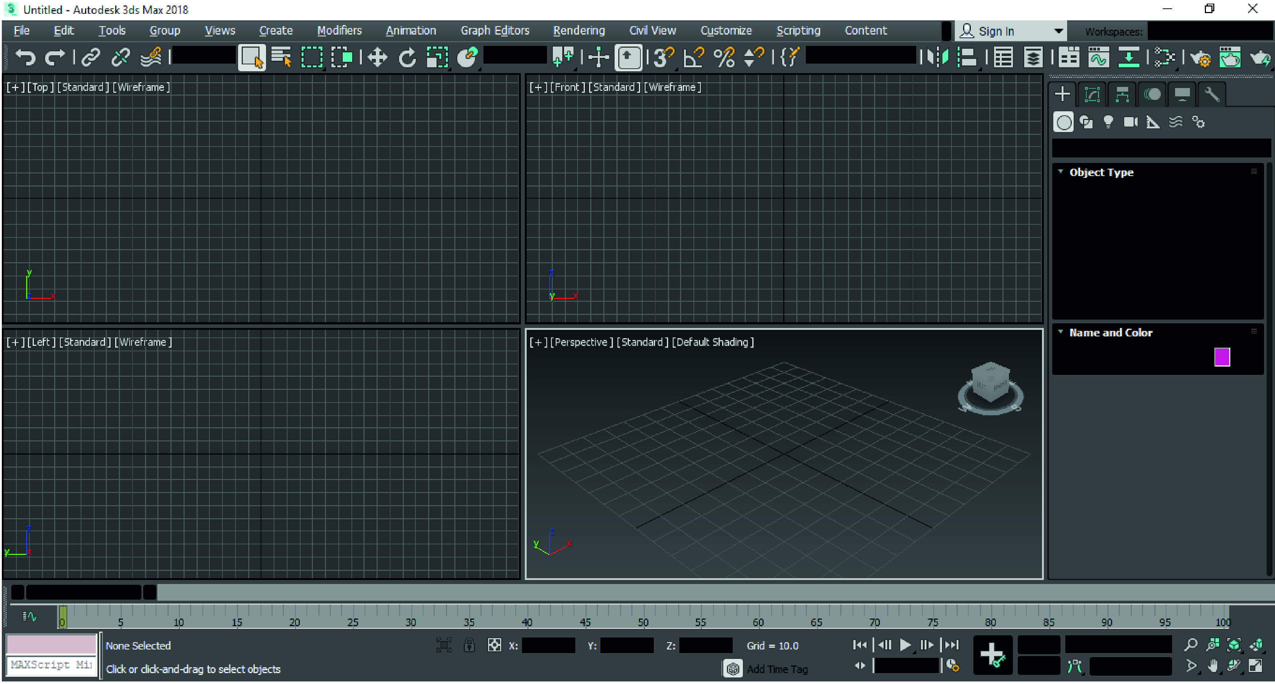
Task: Select the Rotate transform tool
Action: click(x=407, y=57)
